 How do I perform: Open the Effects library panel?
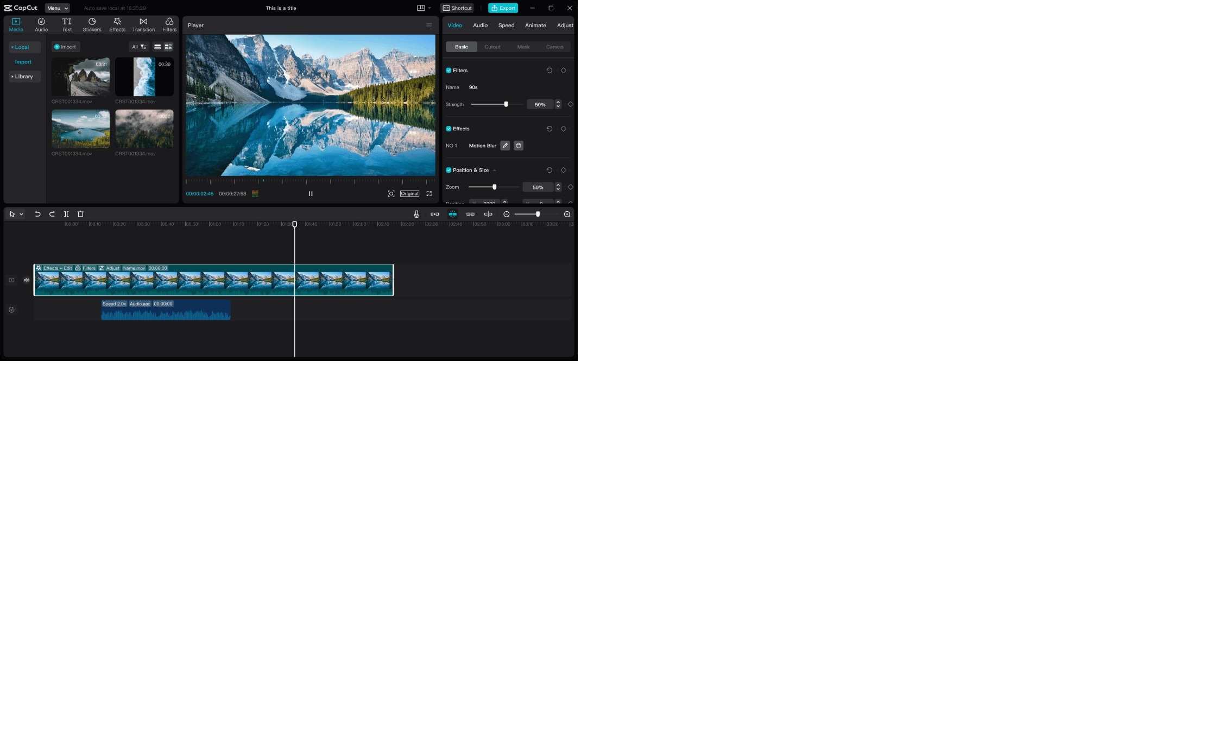pos(117,24)
